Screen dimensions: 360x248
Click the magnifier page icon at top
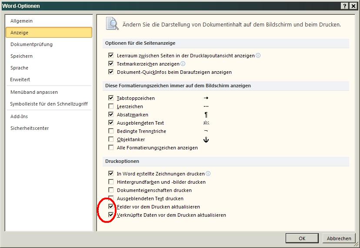112,23
